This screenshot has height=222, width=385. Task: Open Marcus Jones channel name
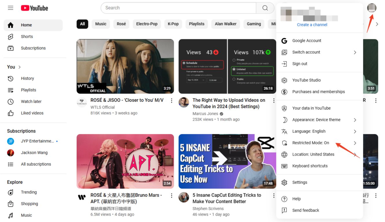[x=205, y=113]
